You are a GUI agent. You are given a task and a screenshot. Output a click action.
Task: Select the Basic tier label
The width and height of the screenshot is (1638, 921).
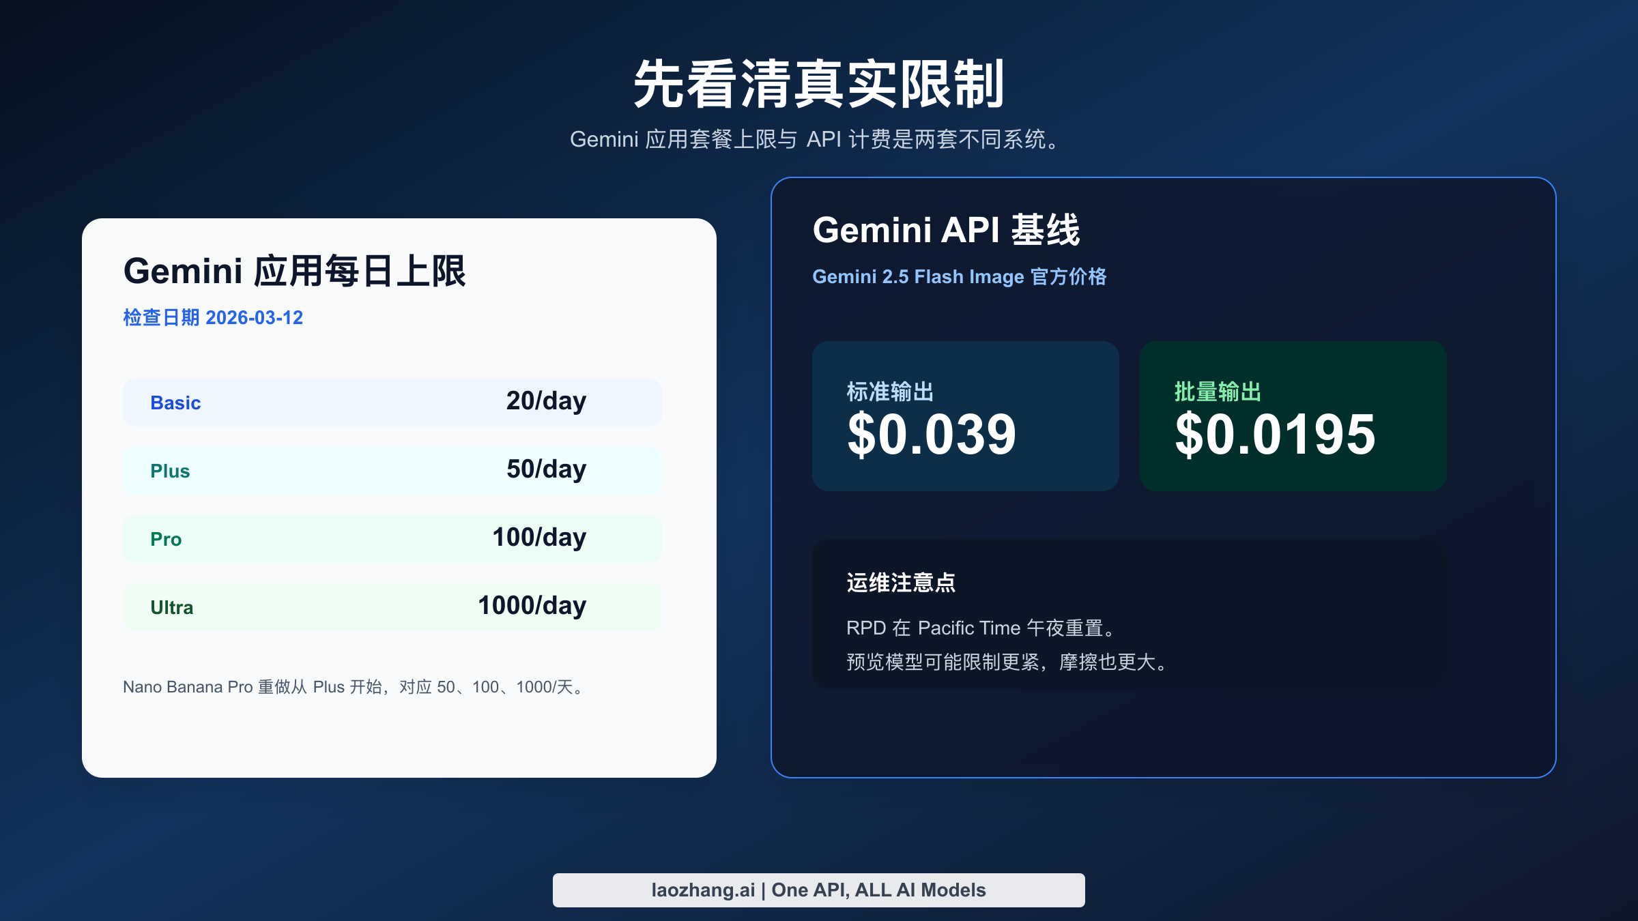(x=175, y=403)
